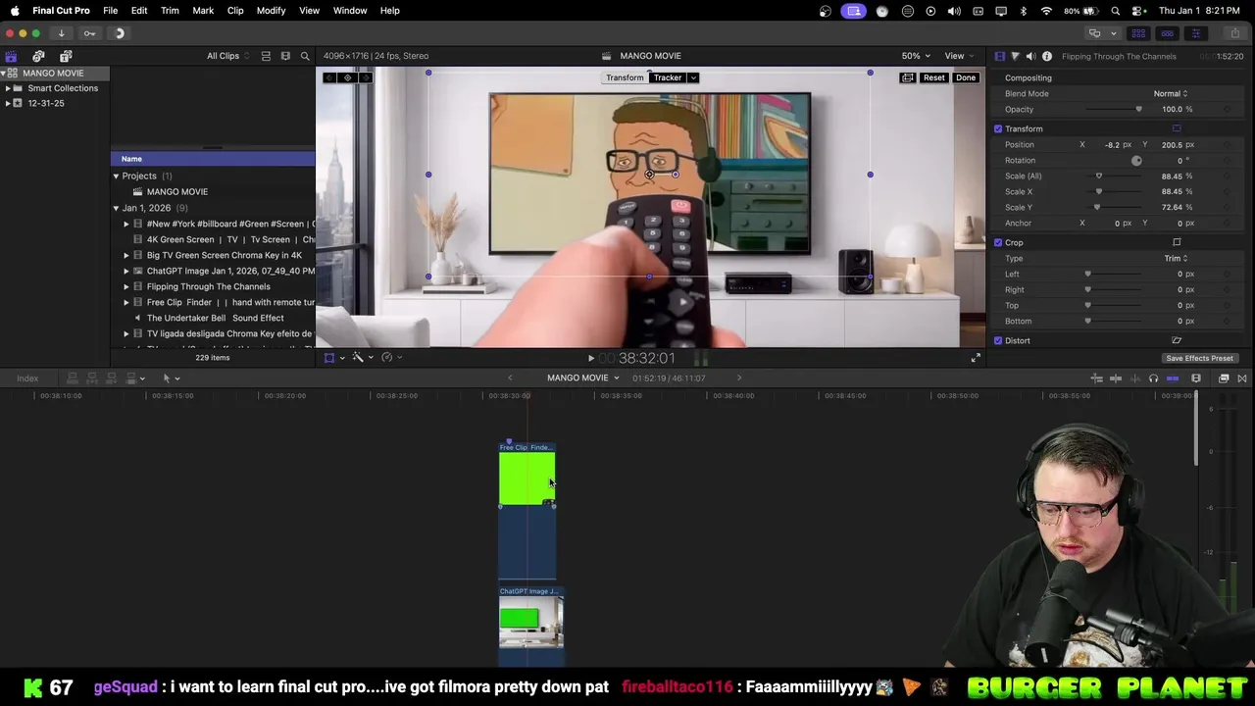1255x706 pixels.
Task: Open the Mark menu
Action: pos(203,10)
